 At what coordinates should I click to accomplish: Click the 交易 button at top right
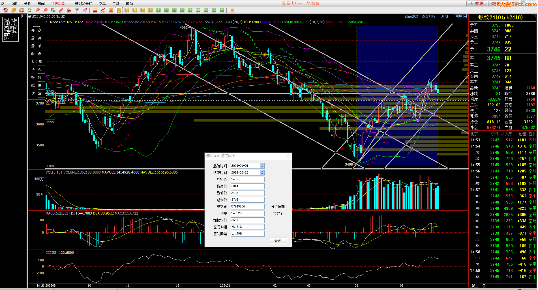point(477,3)
